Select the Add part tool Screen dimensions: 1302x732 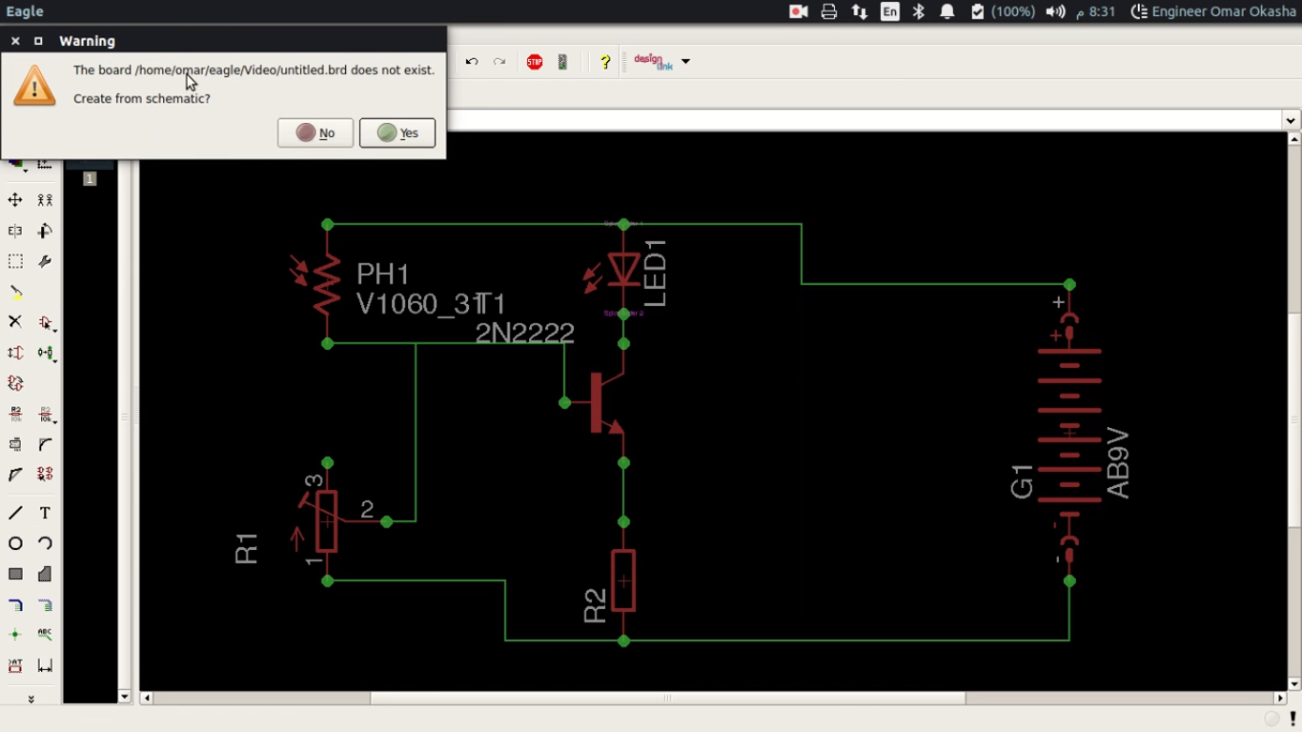45,322
